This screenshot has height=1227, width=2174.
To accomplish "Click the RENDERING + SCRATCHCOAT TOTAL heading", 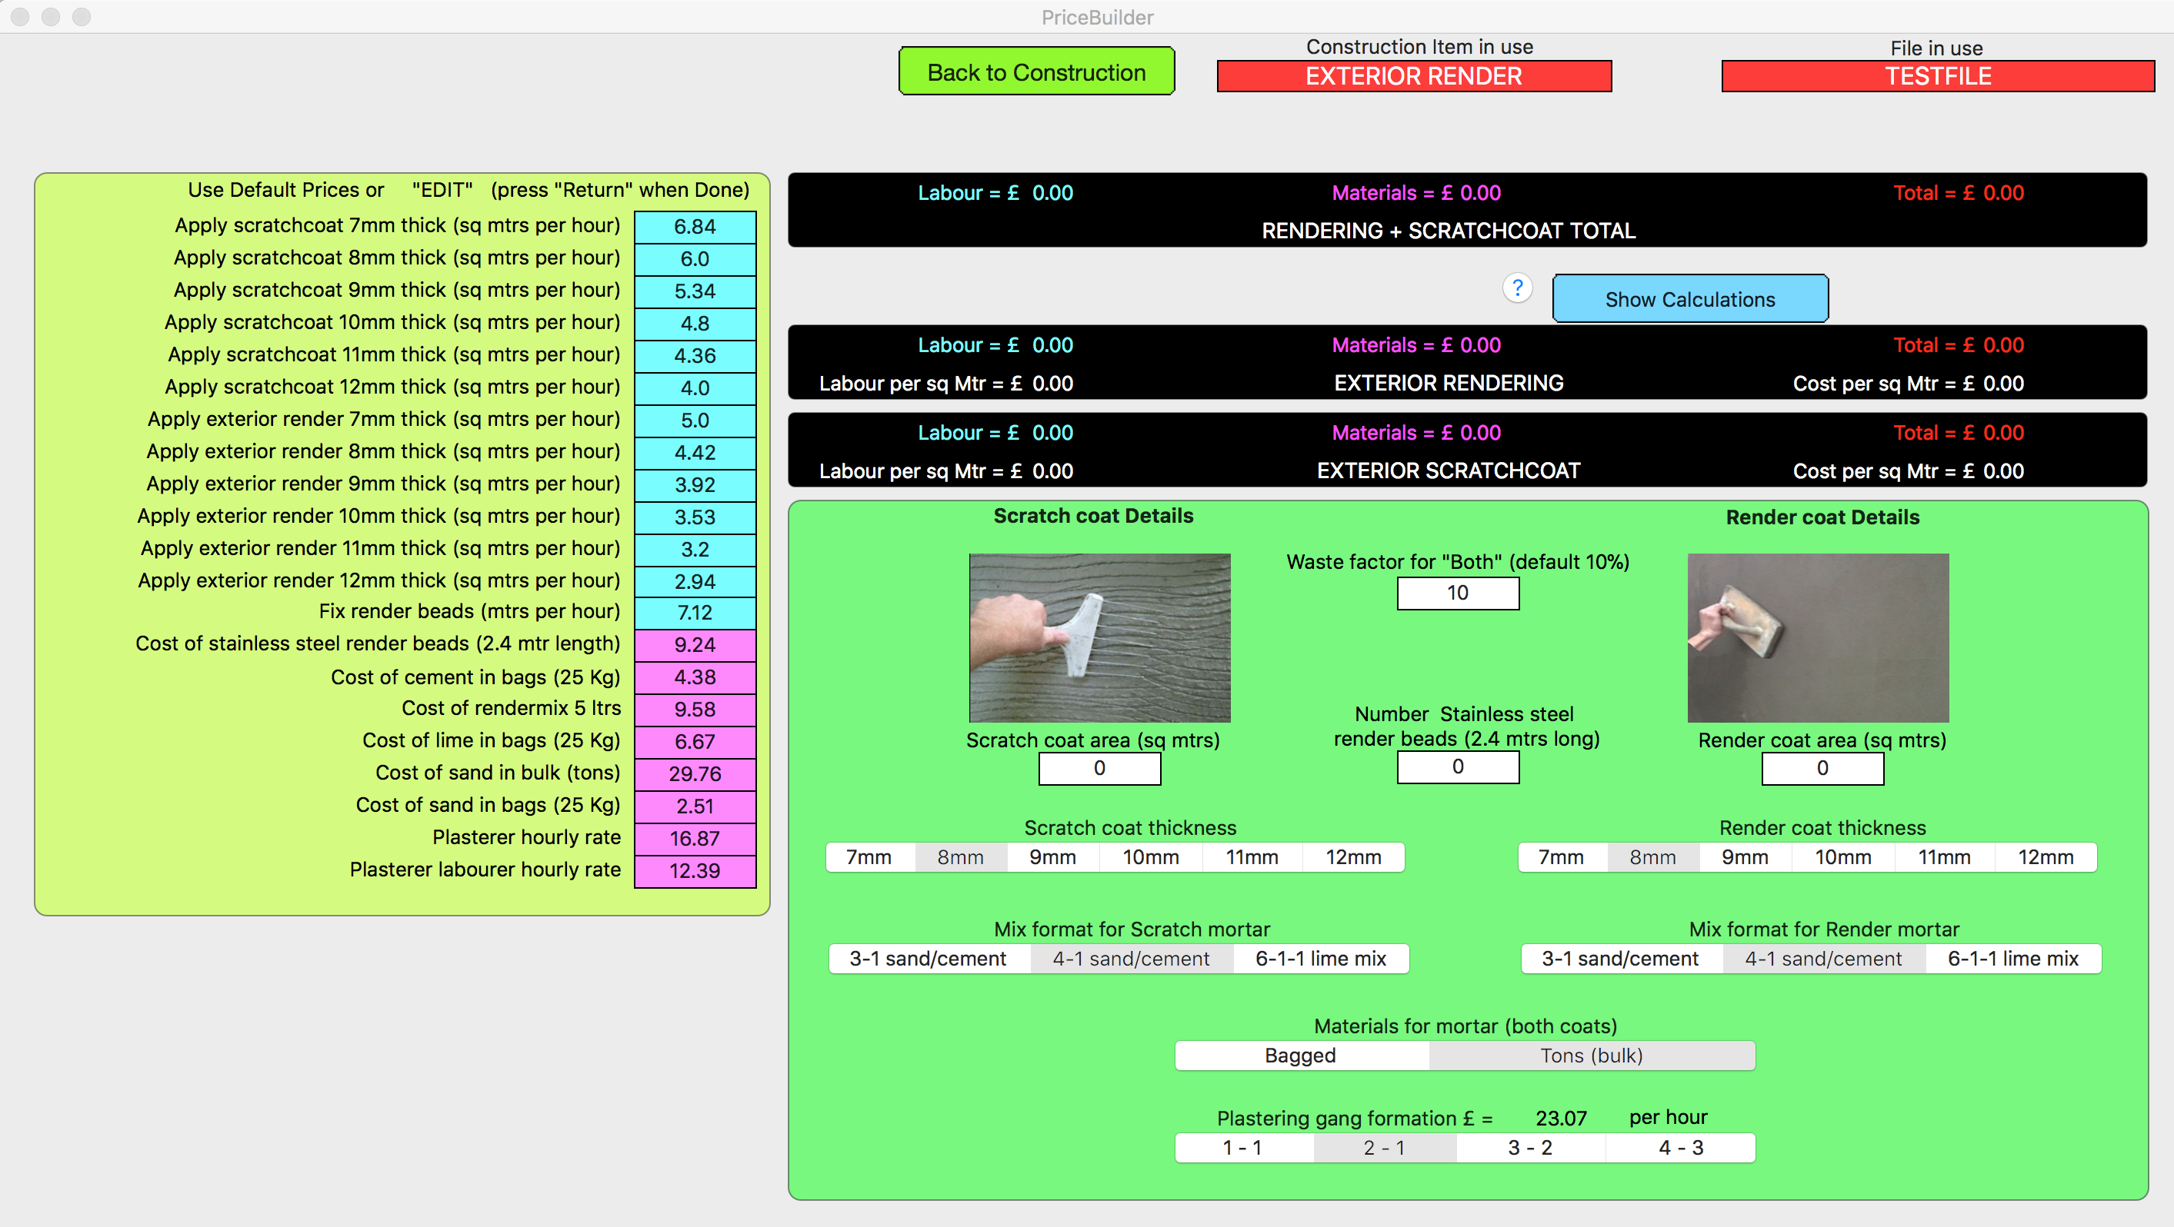I will point(1449,230).
